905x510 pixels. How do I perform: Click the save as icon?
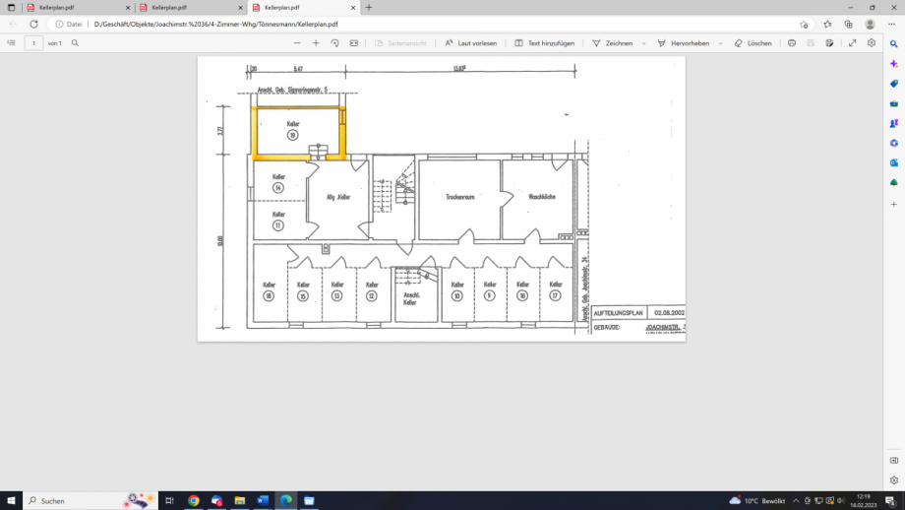click(x=829, y=43)
